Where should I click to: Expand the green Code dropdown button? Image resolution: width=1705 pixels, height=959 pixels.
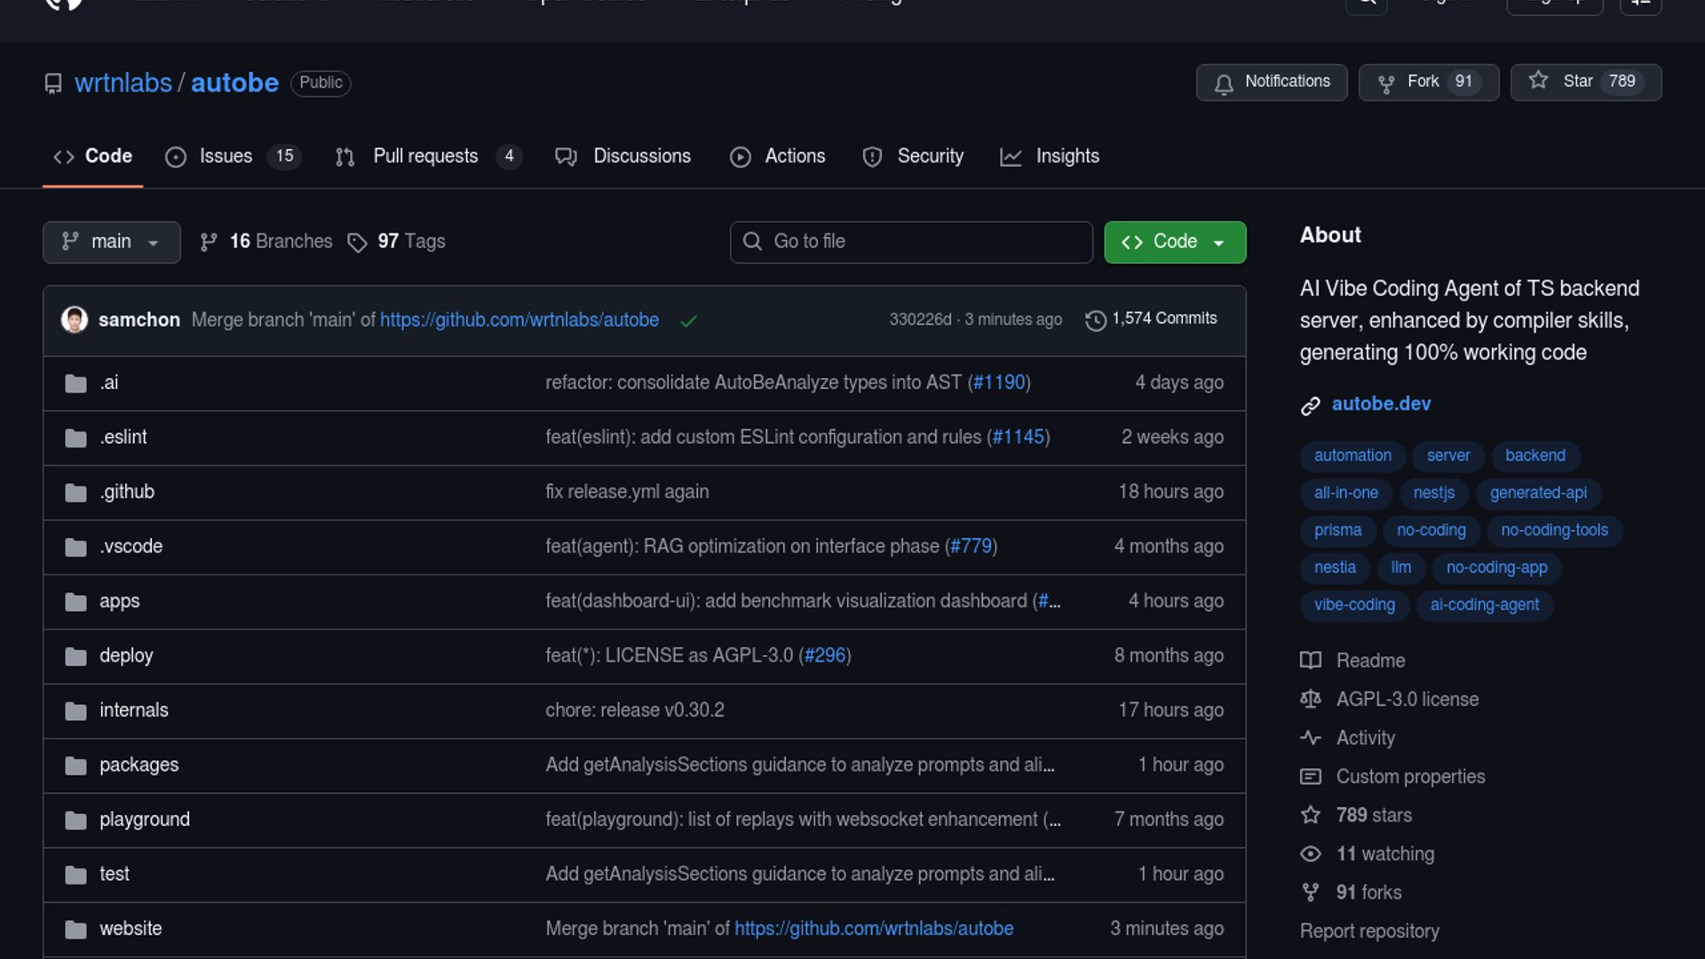coord(1174,242)
